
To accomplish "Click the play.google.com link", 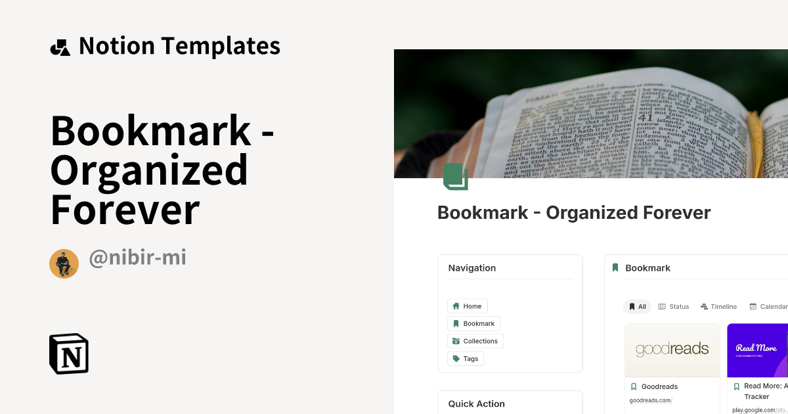I will pos(756,409).
